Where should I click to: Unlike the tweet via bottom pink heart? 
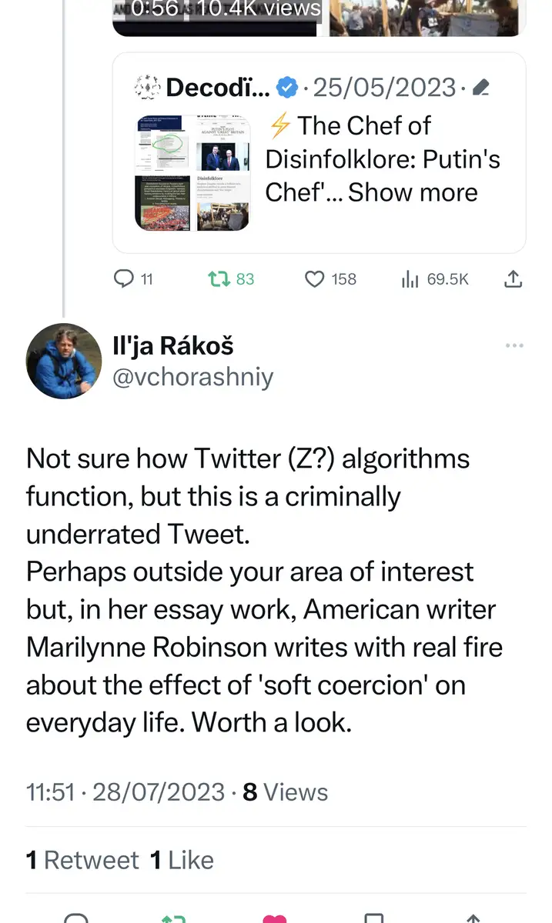275,918
